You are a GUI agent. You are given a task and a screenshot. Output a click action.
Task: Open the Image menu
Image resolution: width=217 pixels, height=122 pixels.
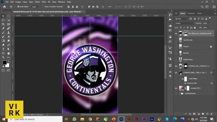[x=18, y=2]
